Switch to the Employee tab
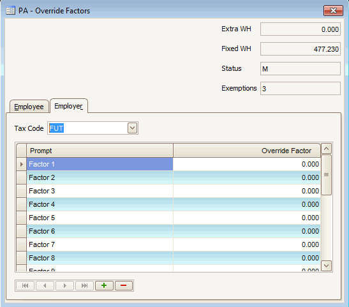 click(29, 107)
